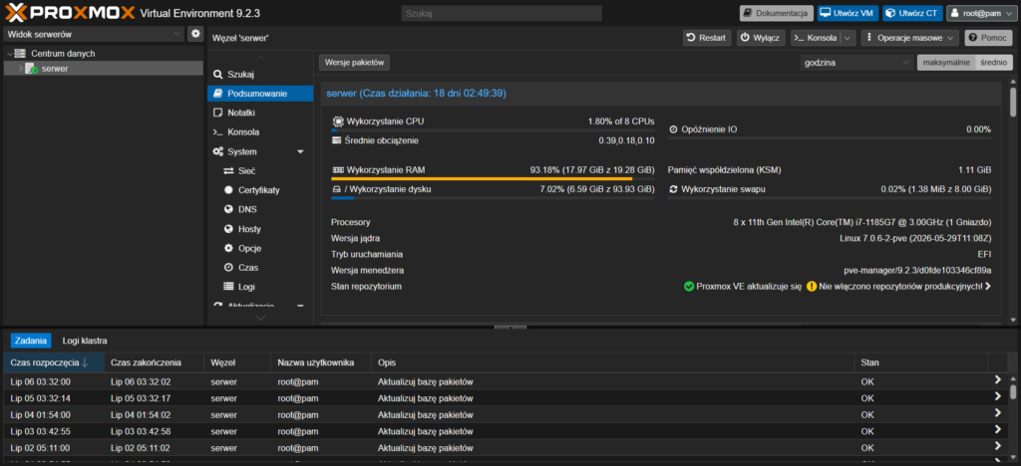
Task: Click Utwórz VM button
Action: click(x=849, y=13)
